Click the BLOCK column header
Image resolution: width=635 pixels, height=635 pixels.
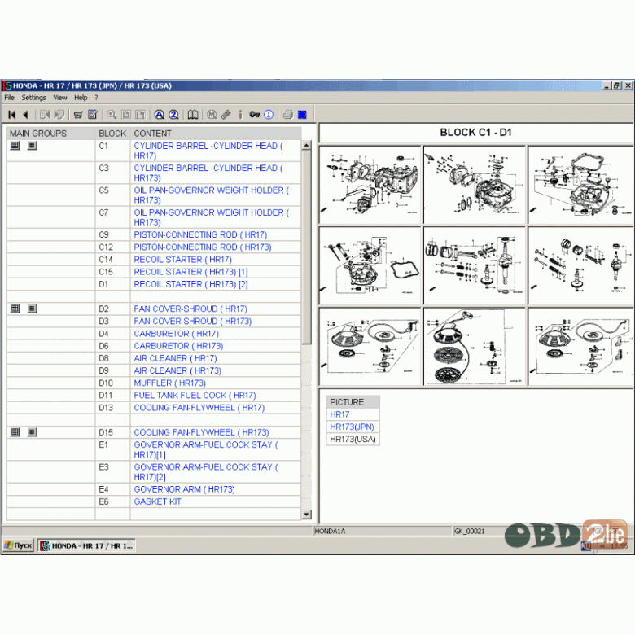point(112,134)
